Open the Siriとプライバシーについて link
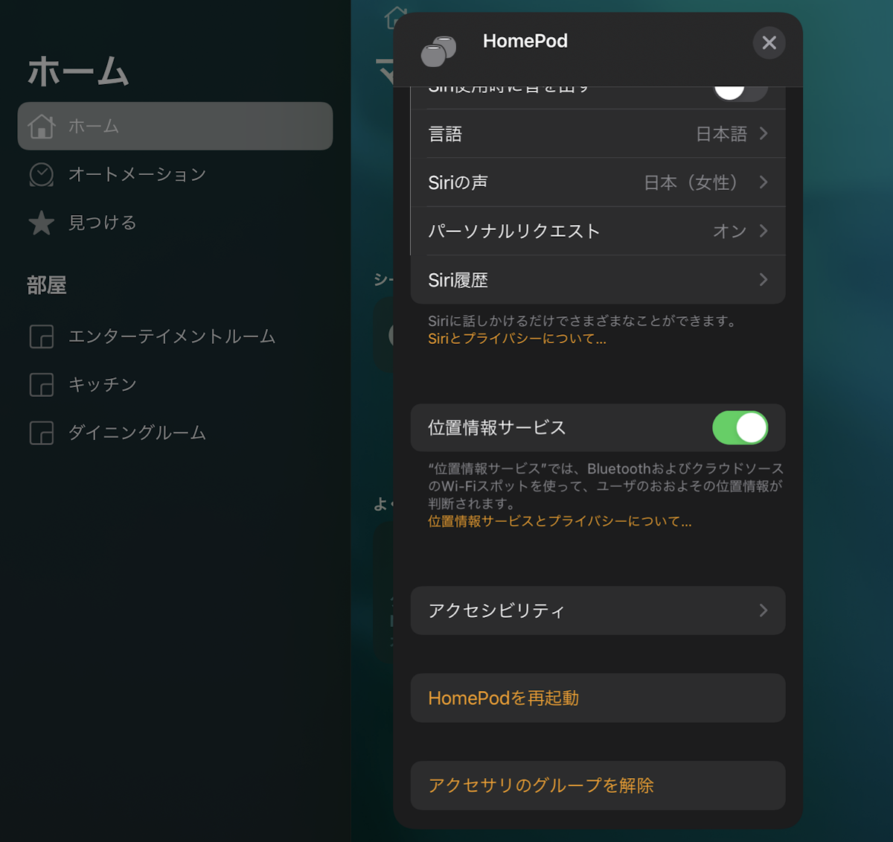This screenshot has height=842, width=893. pos(517,339)
